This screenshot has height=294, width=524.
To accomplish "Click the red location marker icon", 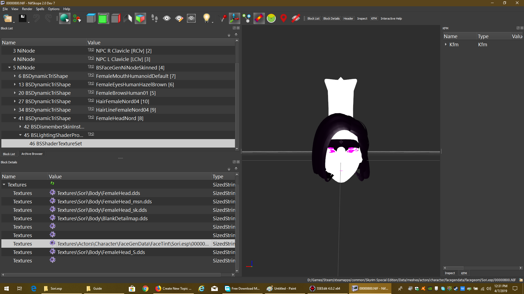I will (x=284, y=18).
